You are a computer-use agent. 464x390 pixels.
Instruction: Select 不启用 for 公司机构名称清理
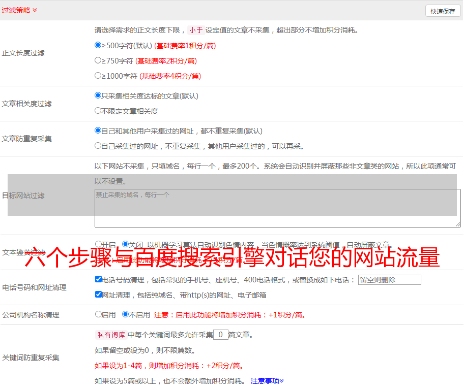click(126, 314)
